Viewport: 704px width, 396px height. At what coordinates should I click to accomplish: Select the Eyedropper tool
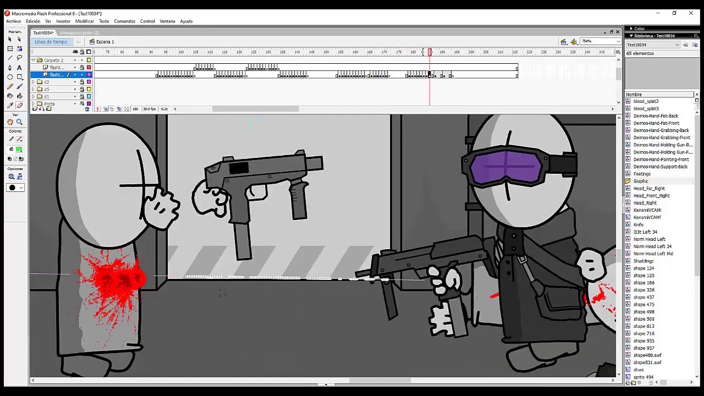(10, 105)
